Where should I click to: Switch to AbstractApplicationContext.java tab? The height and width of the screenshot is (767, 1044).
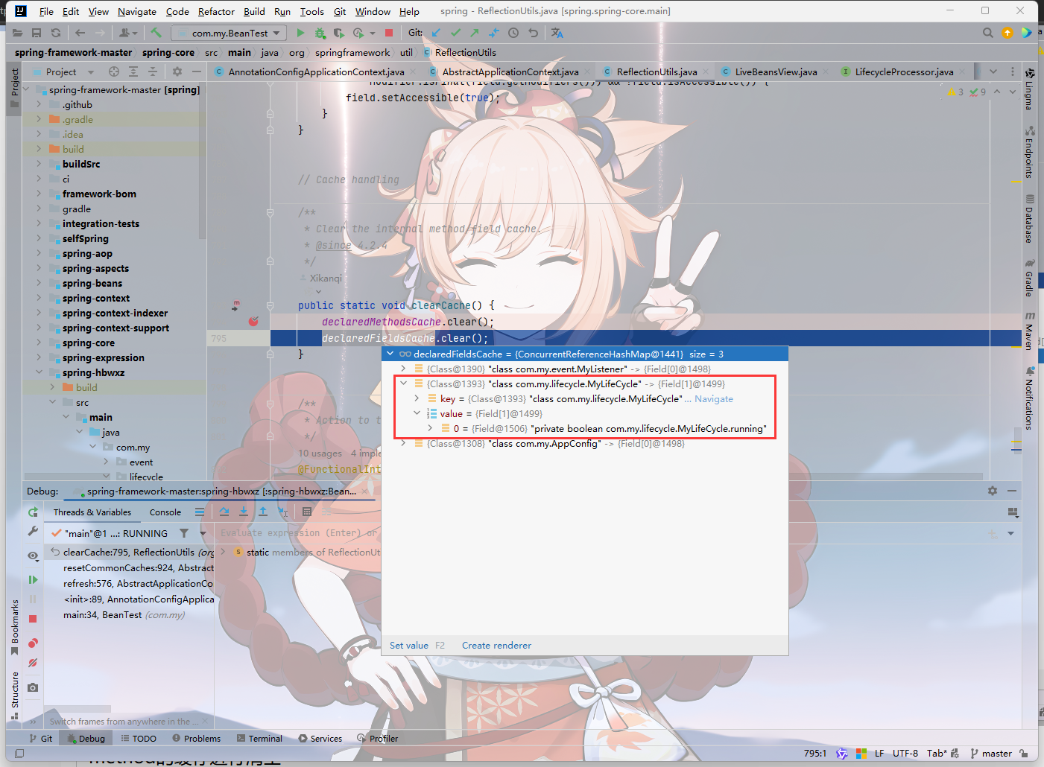click(510, 71)
